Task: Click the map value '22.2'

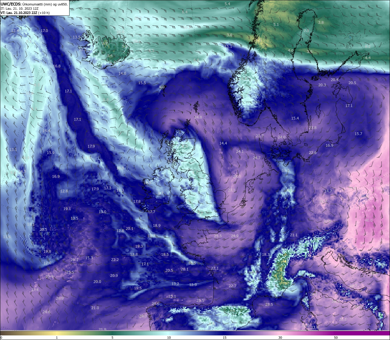Action: click(x=115, y=260)
